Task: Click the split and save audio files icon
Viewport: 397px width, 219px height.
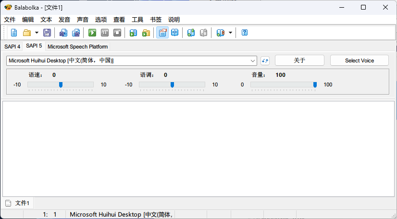Action: (76, 33)
